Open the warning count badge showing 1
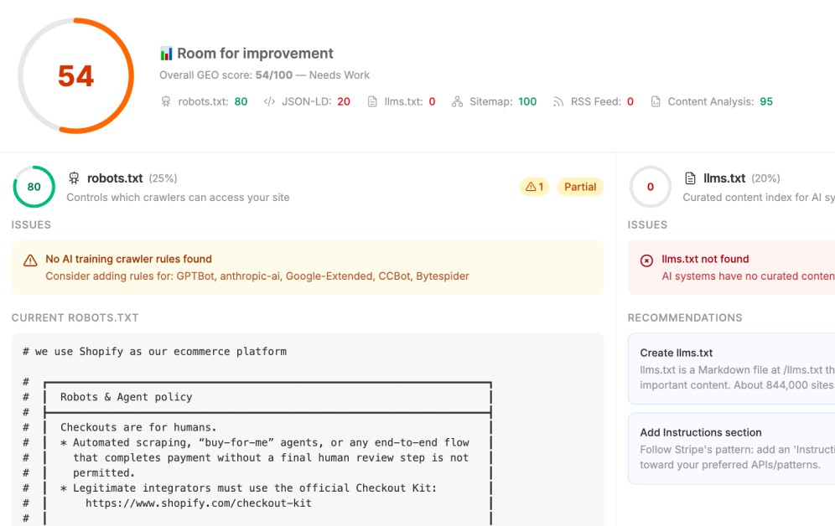 click(x=534, y=187)
